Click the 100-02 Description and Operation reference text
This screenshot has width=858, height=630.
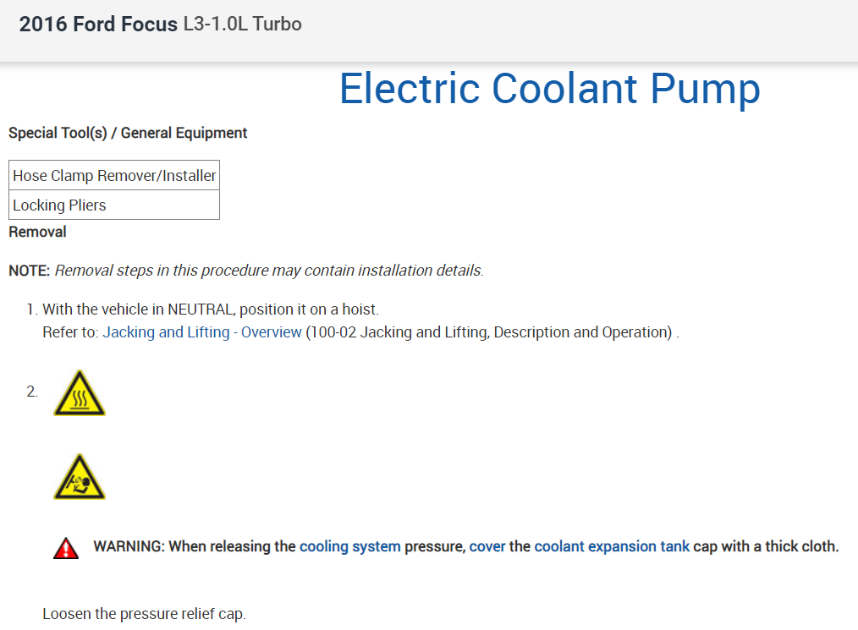coord(491,332)
